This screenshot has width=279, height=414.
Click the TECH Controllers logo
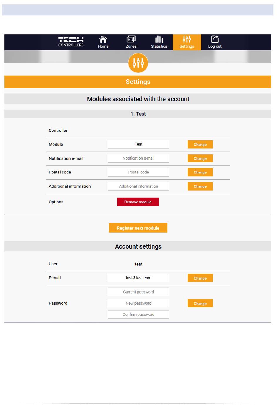click(71, 42)
